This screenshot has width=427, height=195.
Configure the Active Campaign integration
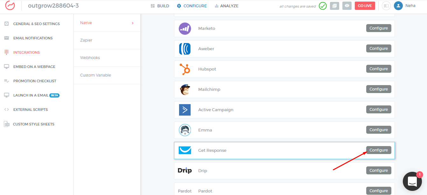coord(379,110)
